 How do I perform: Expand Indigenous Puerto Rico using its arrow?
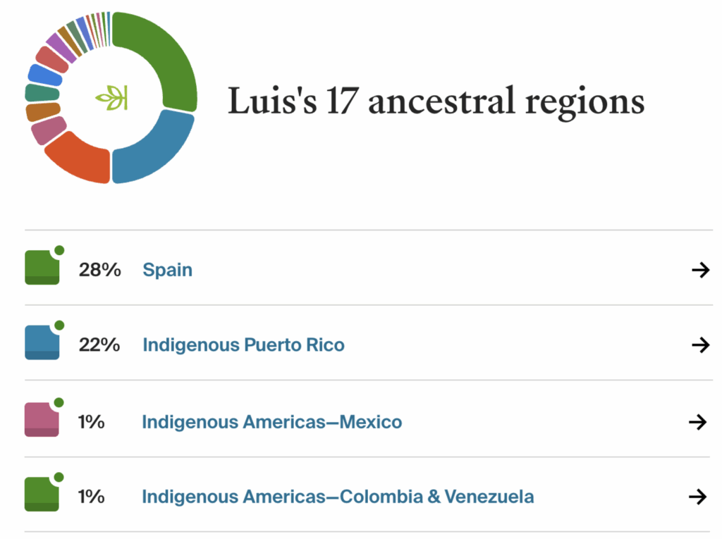click(700, 345)
